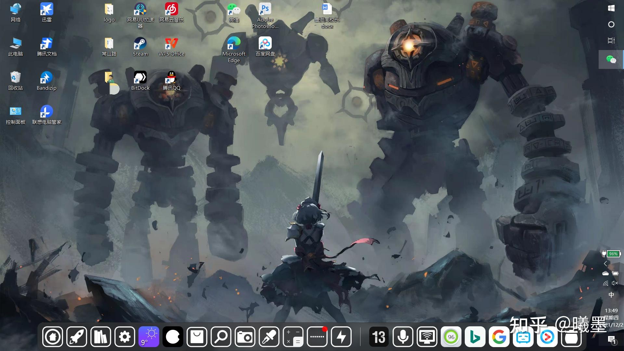The height and width of the screenshot is (351, 624).
Task: Open Google icon in dock
Action: click(x=499, y=337)
